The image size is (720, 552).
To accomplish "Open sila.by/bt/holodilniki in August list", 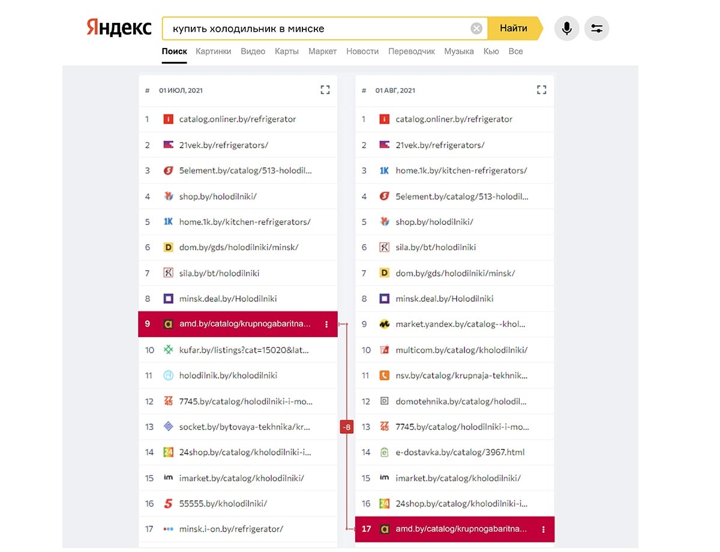I will (x=436, y=247).
